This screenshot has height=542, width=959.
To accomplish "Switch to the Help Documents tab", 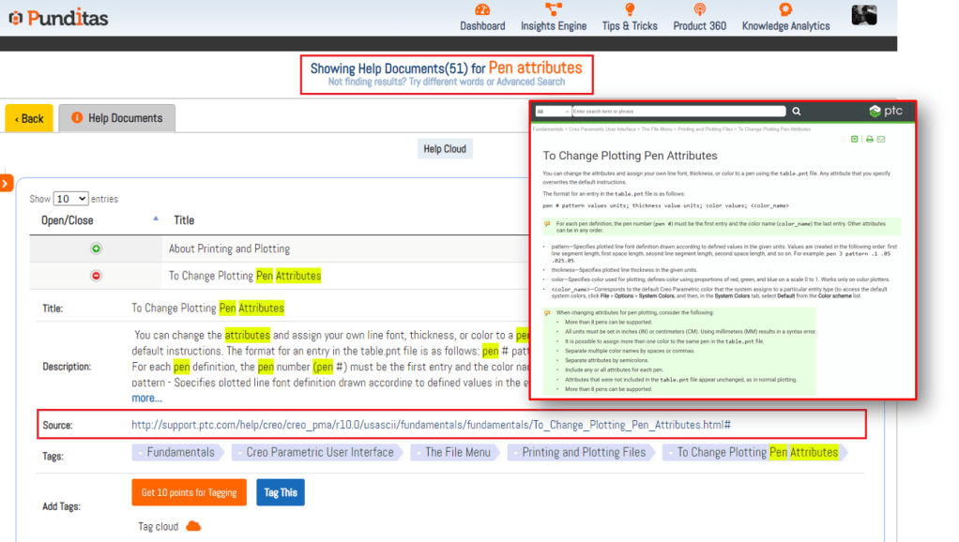I will (116, 118).
